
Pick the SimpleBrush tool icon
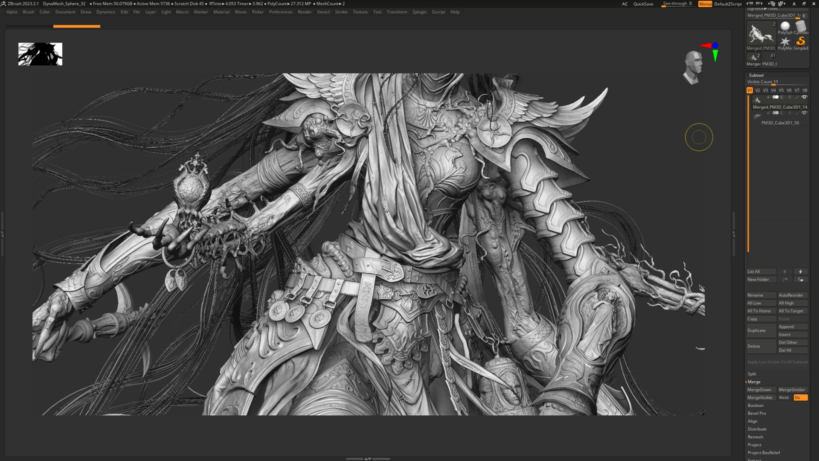[801, 41]
